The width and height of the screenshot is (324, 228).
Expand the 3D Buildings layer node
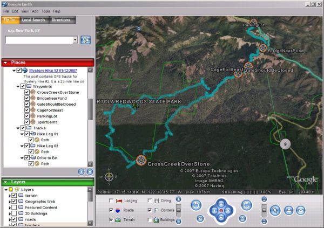pyautogui.click(x=10, y=213)
